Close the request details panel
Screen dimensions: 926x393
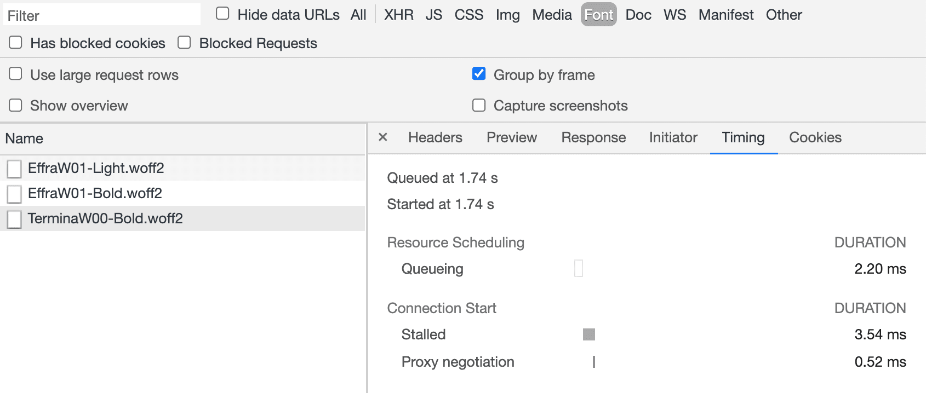point(383,137)
